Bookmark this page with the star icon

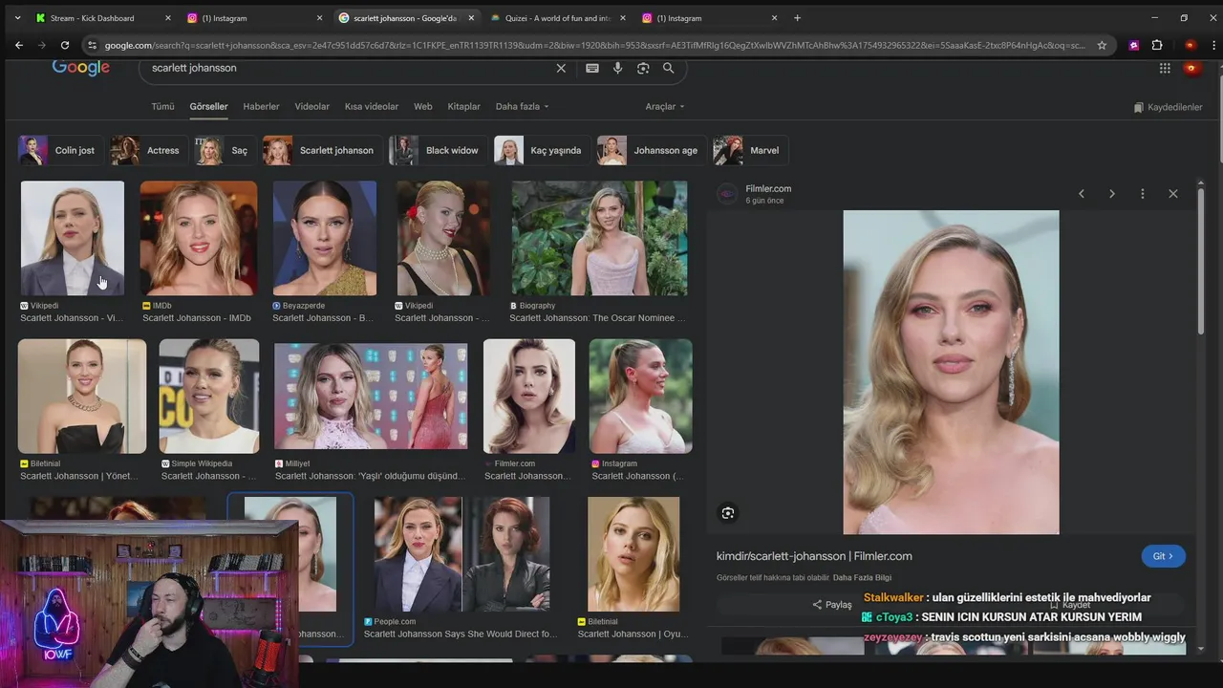1102,45
